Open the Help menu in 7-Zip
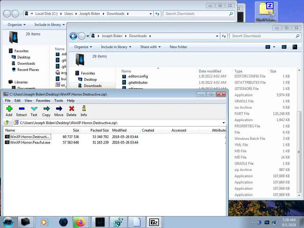The width and height of the screenshot is (304, 228). (71, 100)
